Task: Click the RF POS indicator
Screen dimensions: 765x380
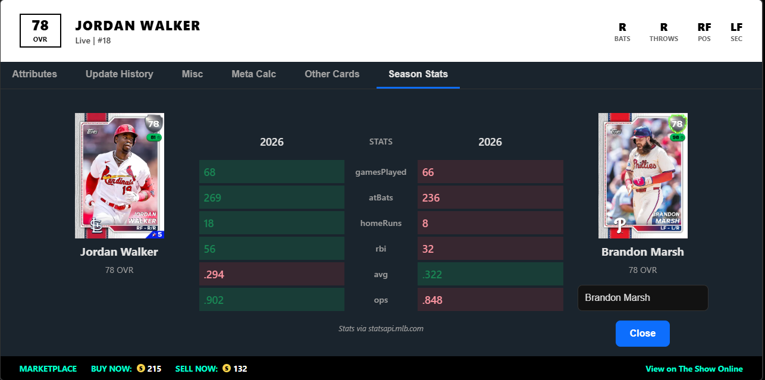Action: pyautogui.click(x=704, y=32)
